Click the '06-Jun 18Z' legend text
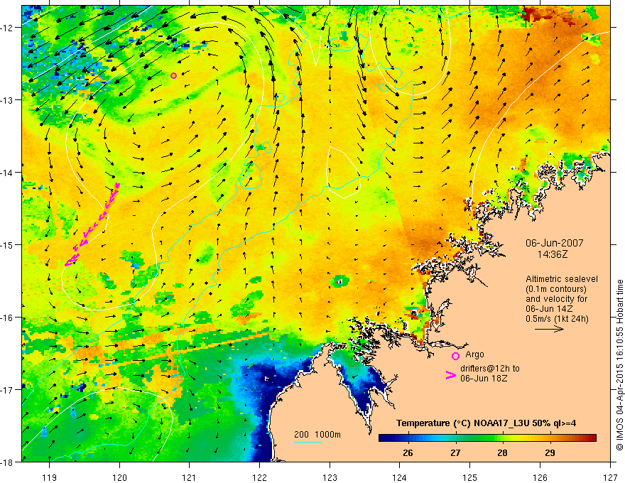Image resolution: width=625 pixels, height=483 pixels. [x=484, y=378]
